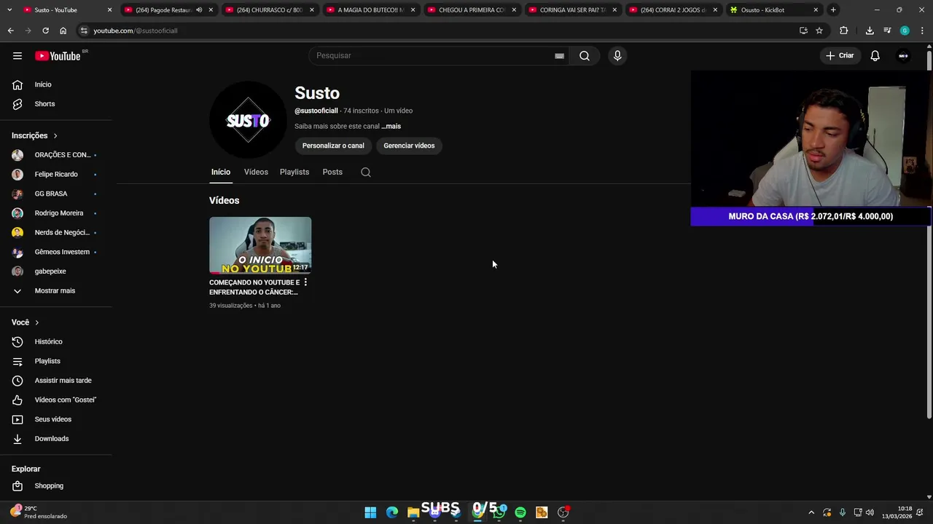Select the Início channel tab
933x524 pixels.
[221, 172]
